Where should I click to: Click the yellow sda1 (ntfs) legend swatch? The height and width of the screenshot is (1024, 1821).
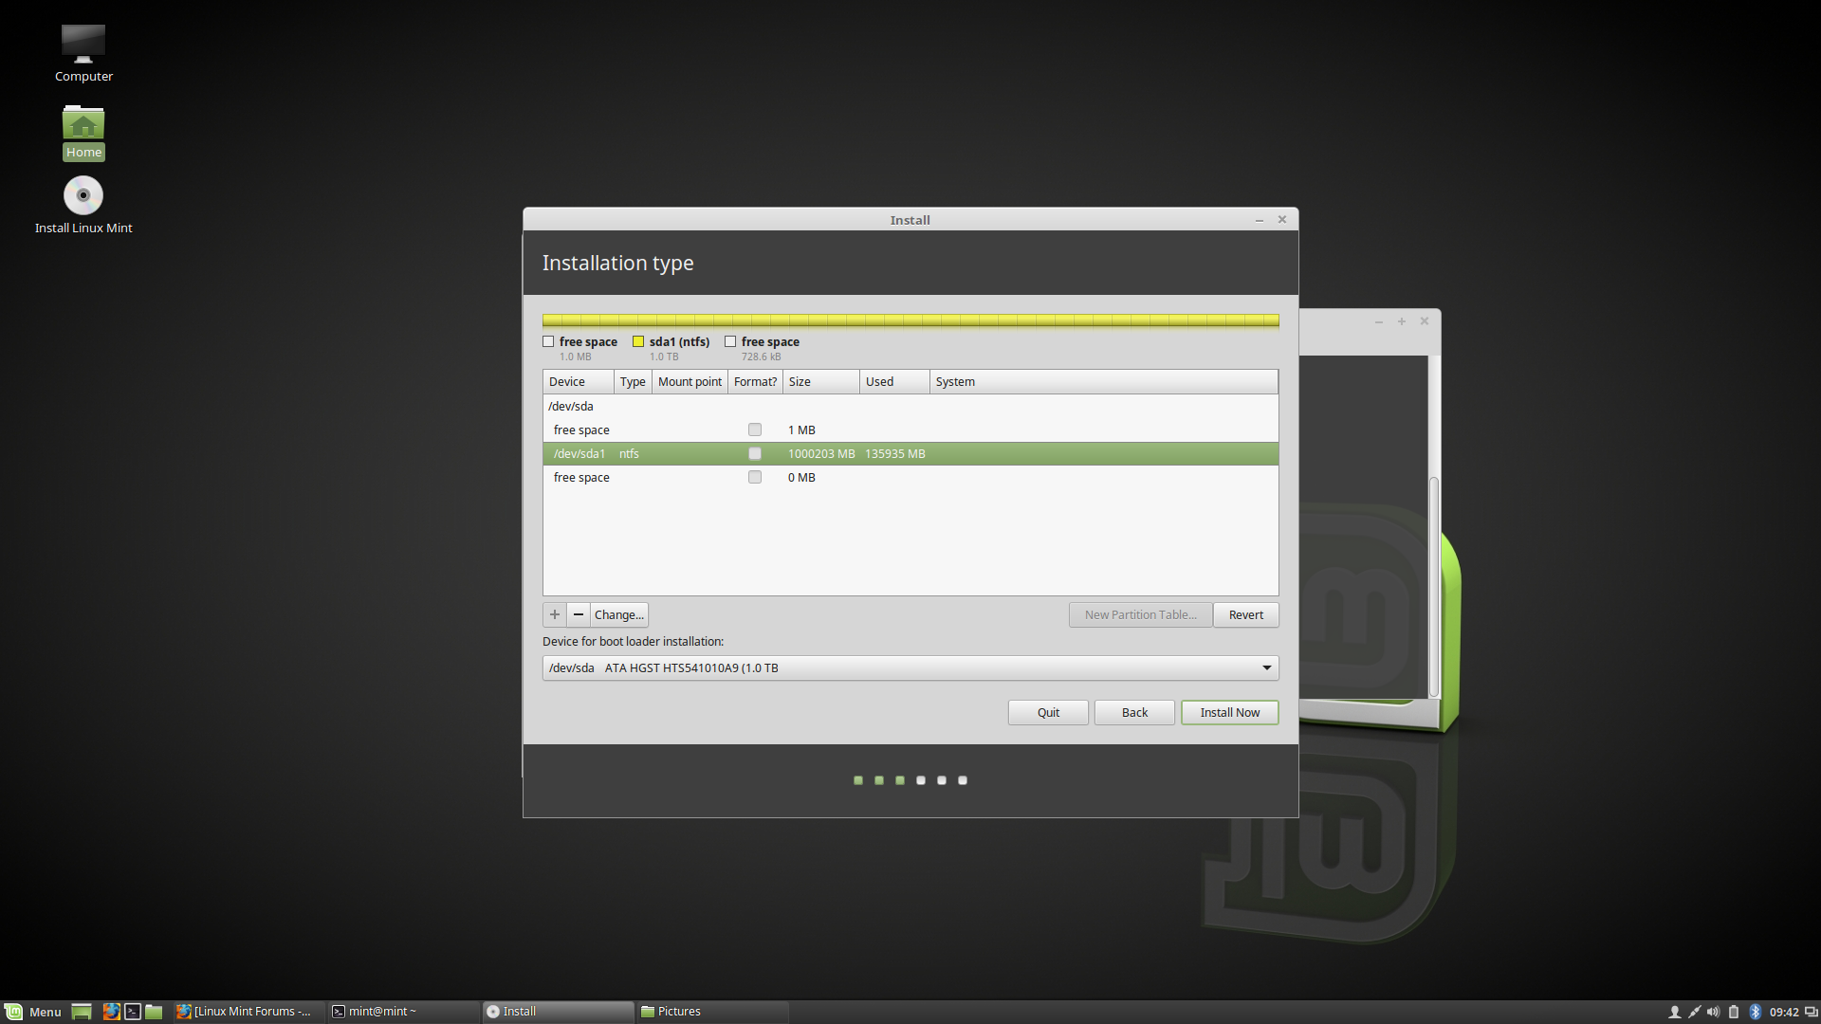pyautogui.click(x=638, y=341)
